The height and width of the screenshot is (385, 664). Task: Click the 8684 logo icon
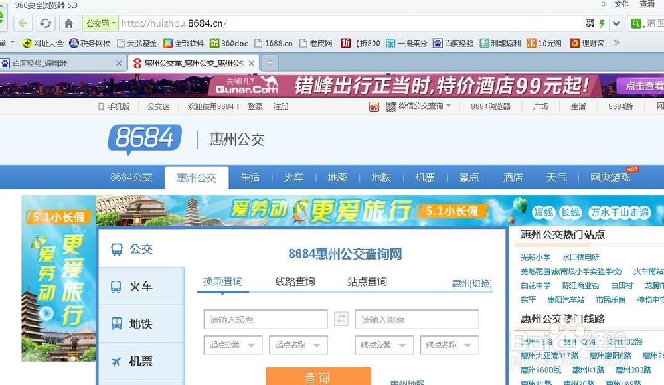click(x=144, y=139)
